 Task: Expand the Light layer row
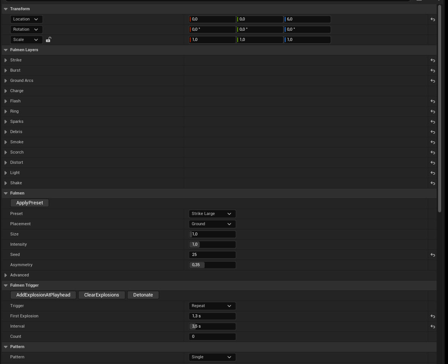point(6,173)
